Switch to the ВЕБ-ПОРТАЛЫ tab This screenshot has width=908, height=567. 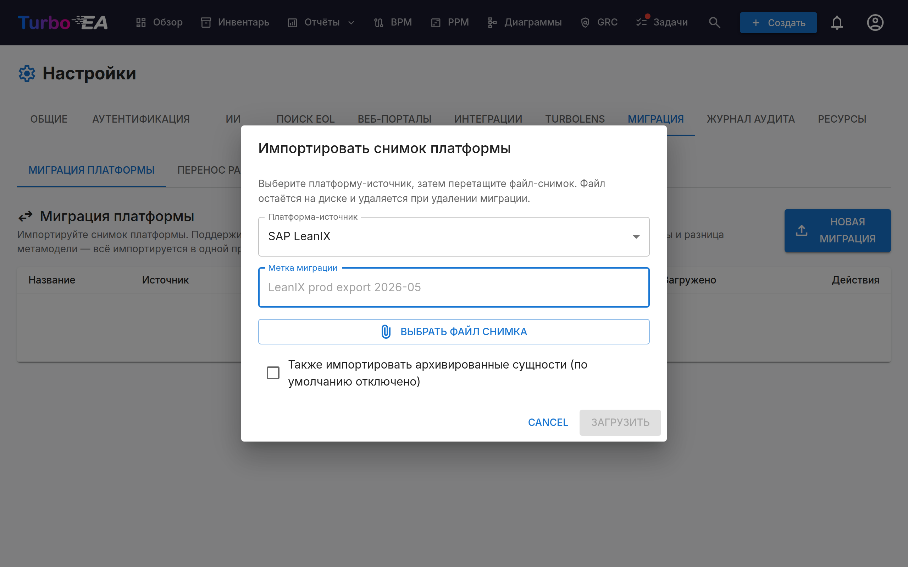click(x=394, y=119)
